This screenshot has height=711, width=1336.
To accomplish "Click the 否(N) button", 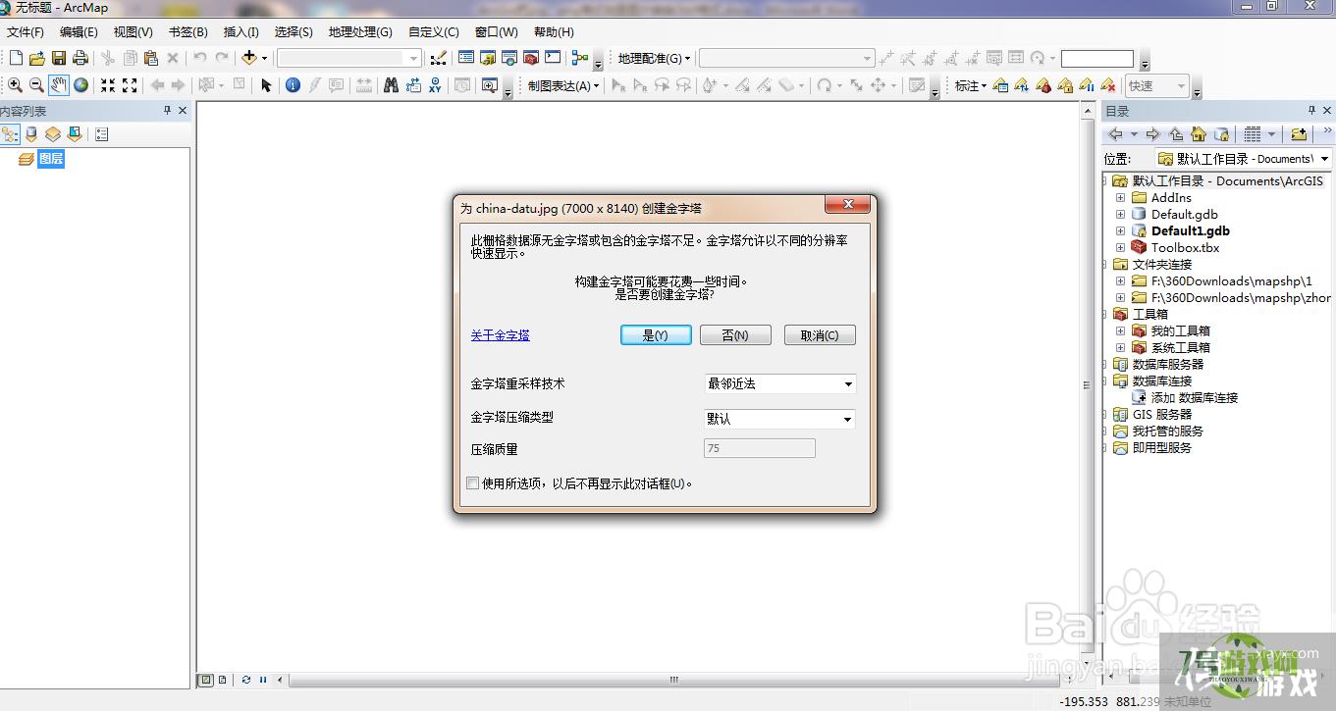I will 735,335.
